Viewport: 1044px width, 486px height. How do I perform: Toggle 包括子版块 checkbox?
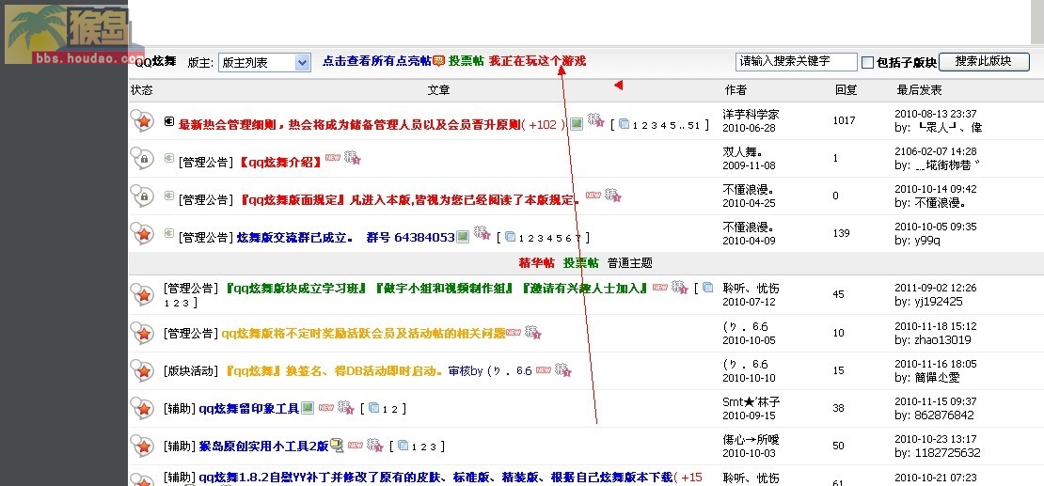pos(867,63)
